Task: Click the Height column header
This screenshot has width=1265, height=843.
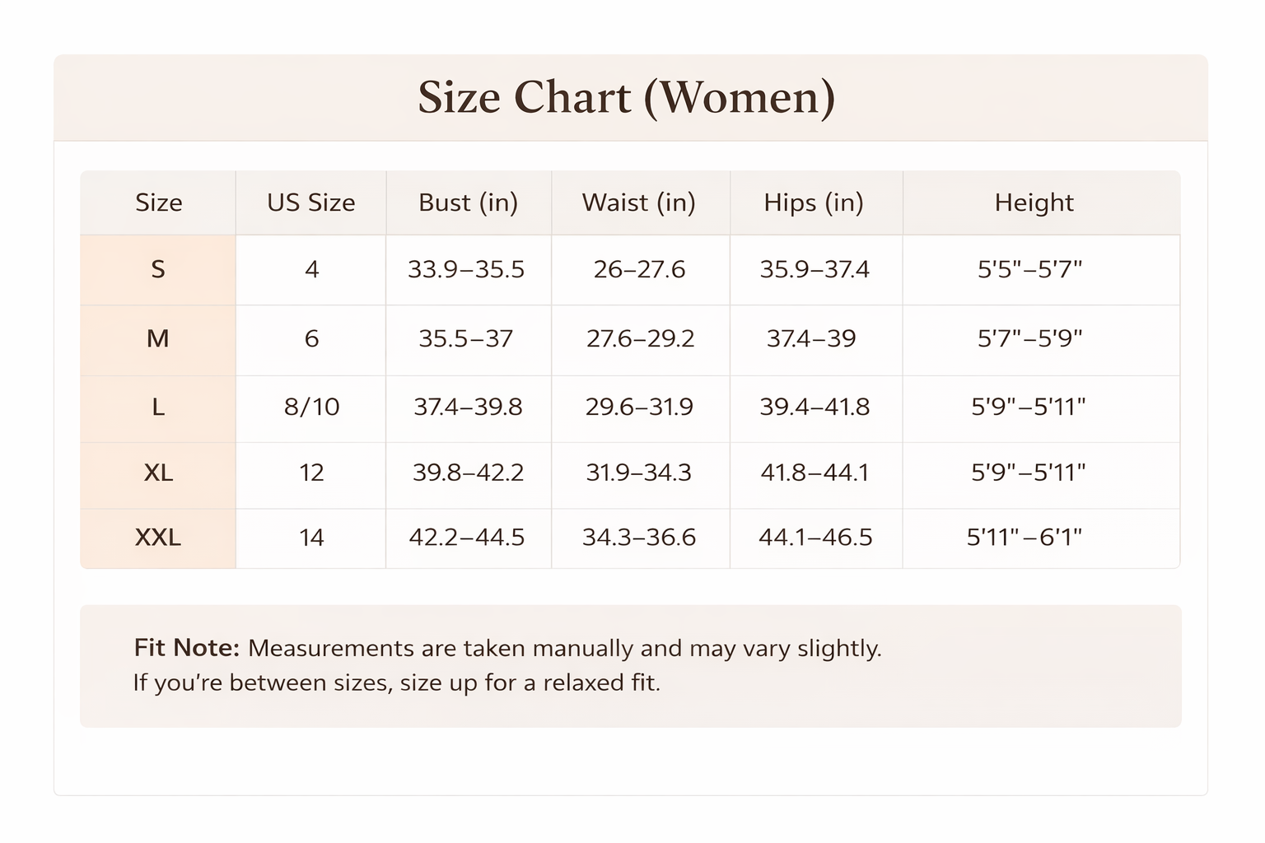Action: coord(1034,203)
